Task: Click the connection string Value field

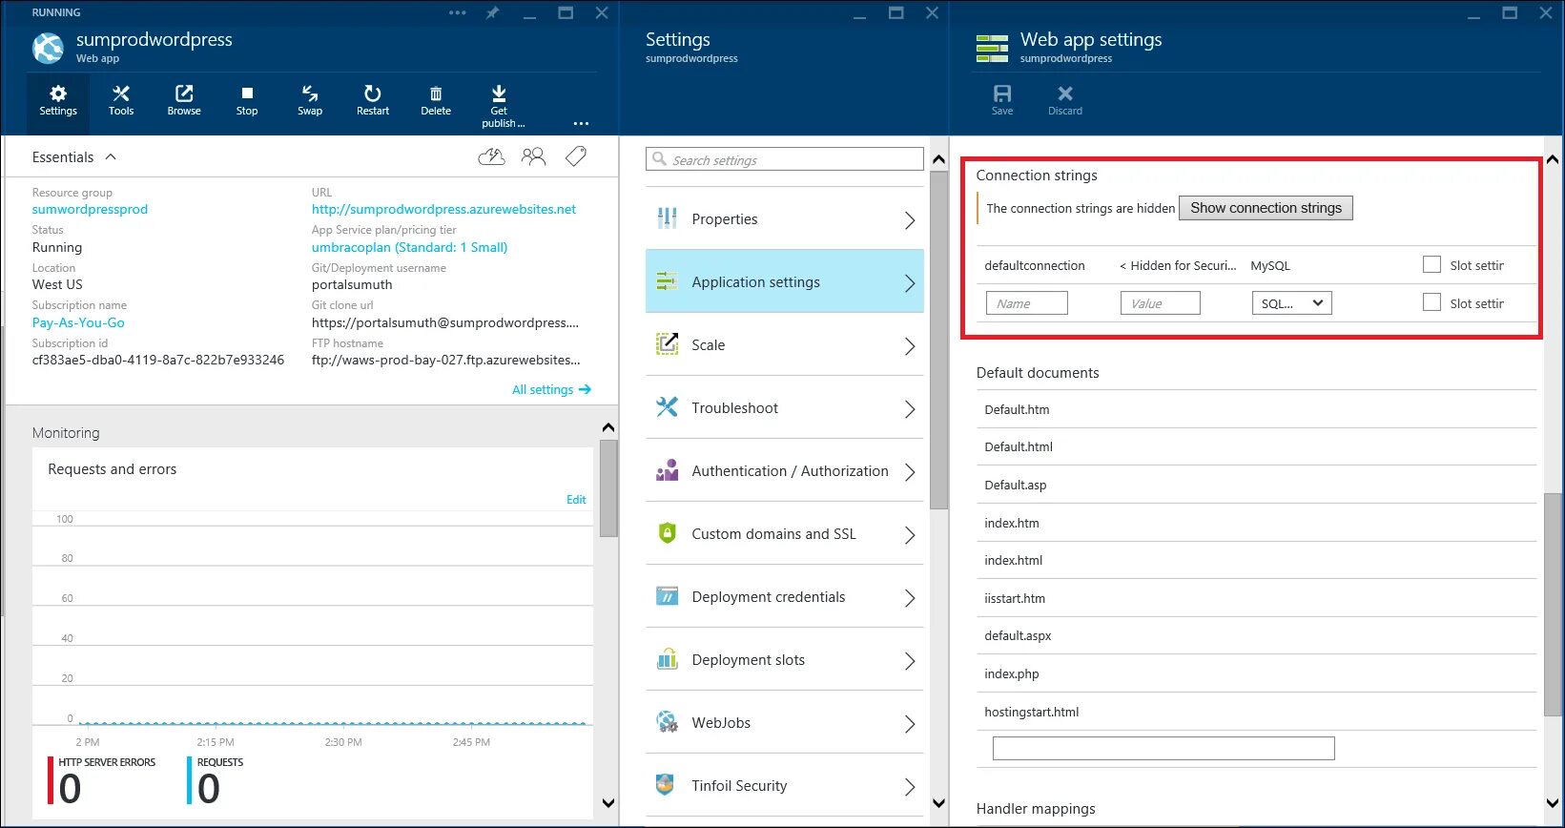Action: [1160, 303]
